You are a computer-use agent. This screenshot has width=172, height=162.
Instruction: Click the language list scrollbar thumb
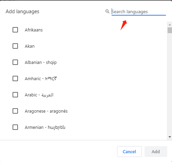(170, 30)
